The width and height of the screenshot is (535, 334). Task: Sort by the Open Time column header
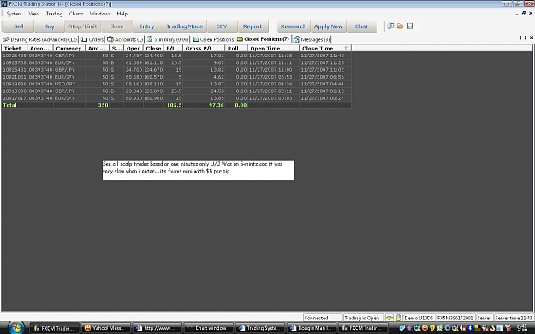pyautogui.click(x=273, y=49)
